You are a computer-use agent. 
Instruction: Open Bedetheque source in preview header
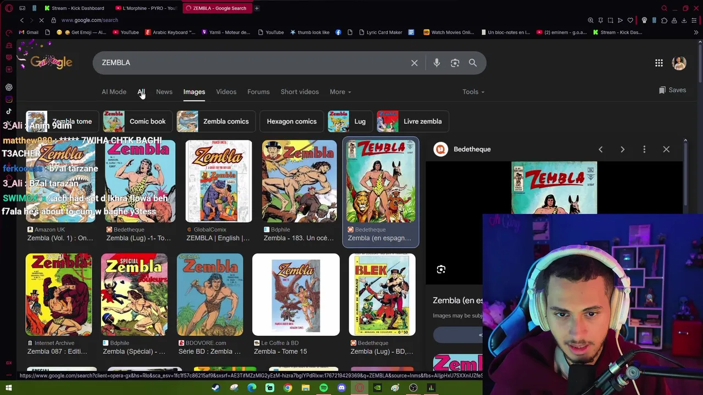(x=462, y=149)
